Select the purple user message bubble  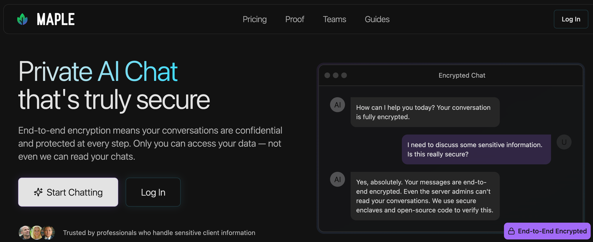tap(476, 149)
